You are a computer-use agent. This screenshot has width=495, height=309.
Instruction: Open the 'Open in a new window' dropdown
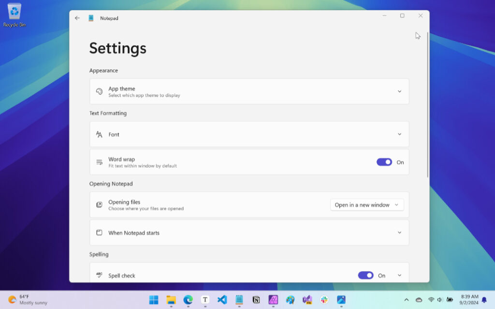(367, 205)
